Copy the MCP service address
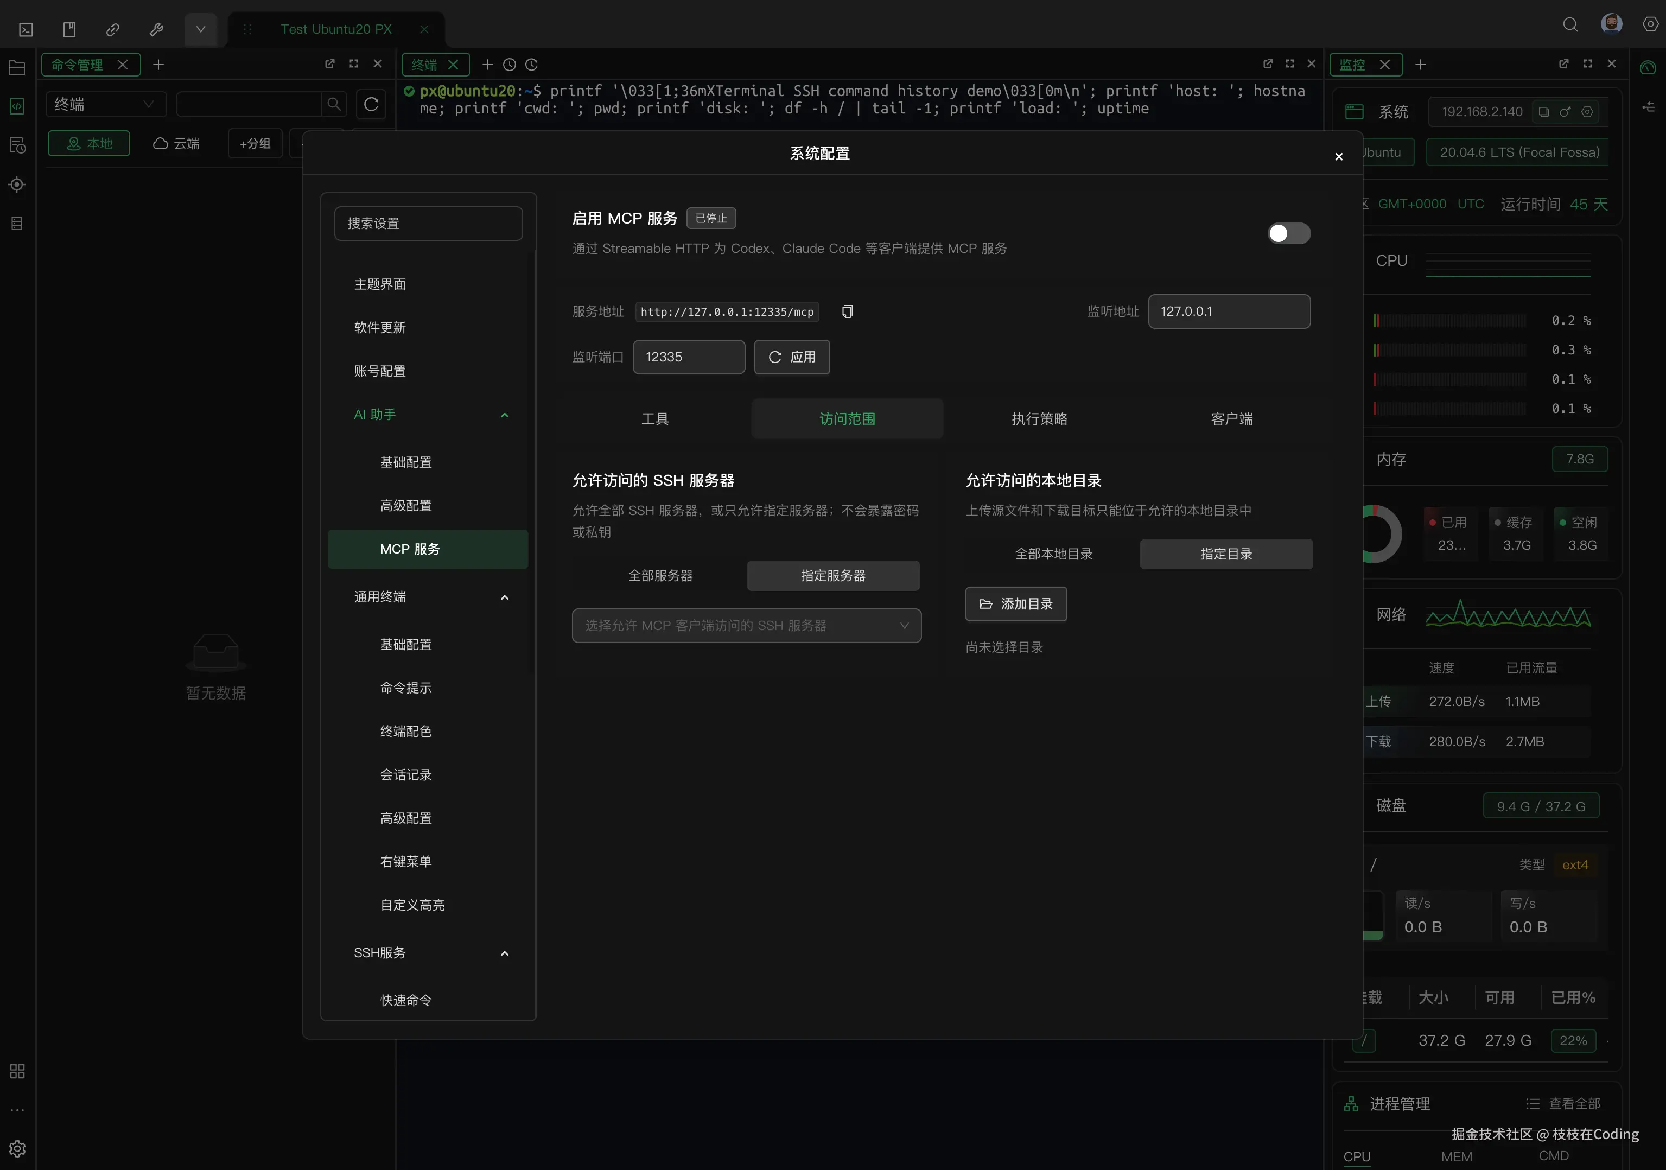 coord(847,312)
